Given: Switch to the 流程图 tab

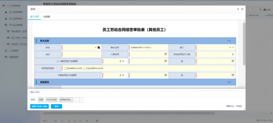Looking at the screenshot, I should (x=47, y=17).
